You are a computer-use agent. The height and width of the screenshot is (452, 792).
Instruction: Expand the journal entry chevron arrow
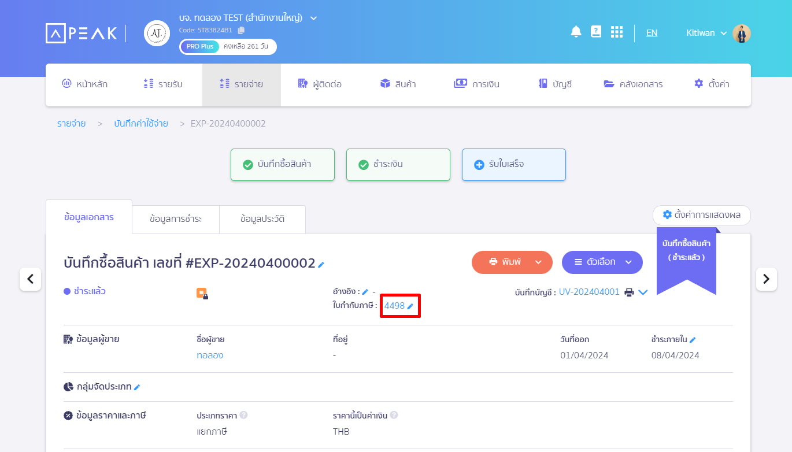pos(643,292)
